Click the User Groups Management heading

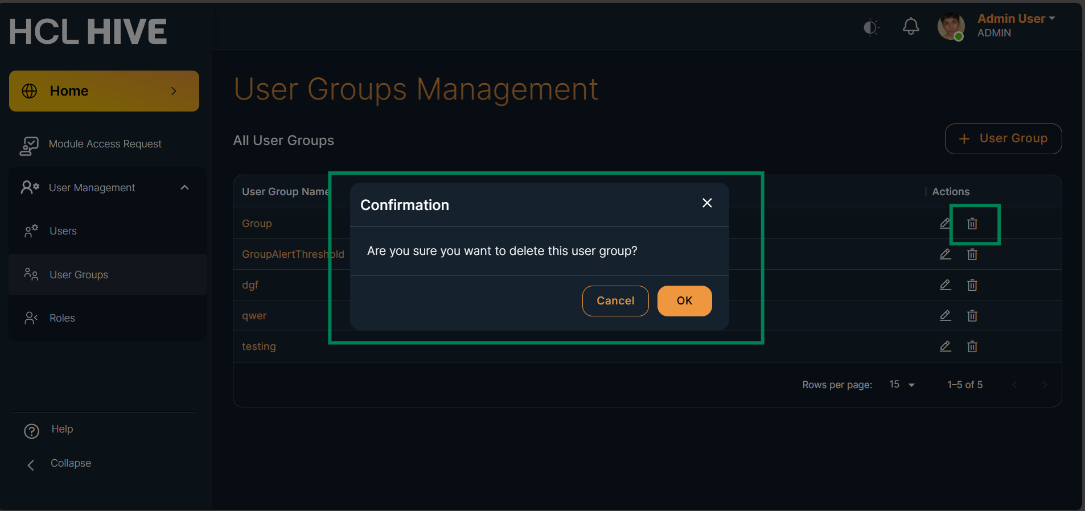pyautogui.click(x=416, y=89)
